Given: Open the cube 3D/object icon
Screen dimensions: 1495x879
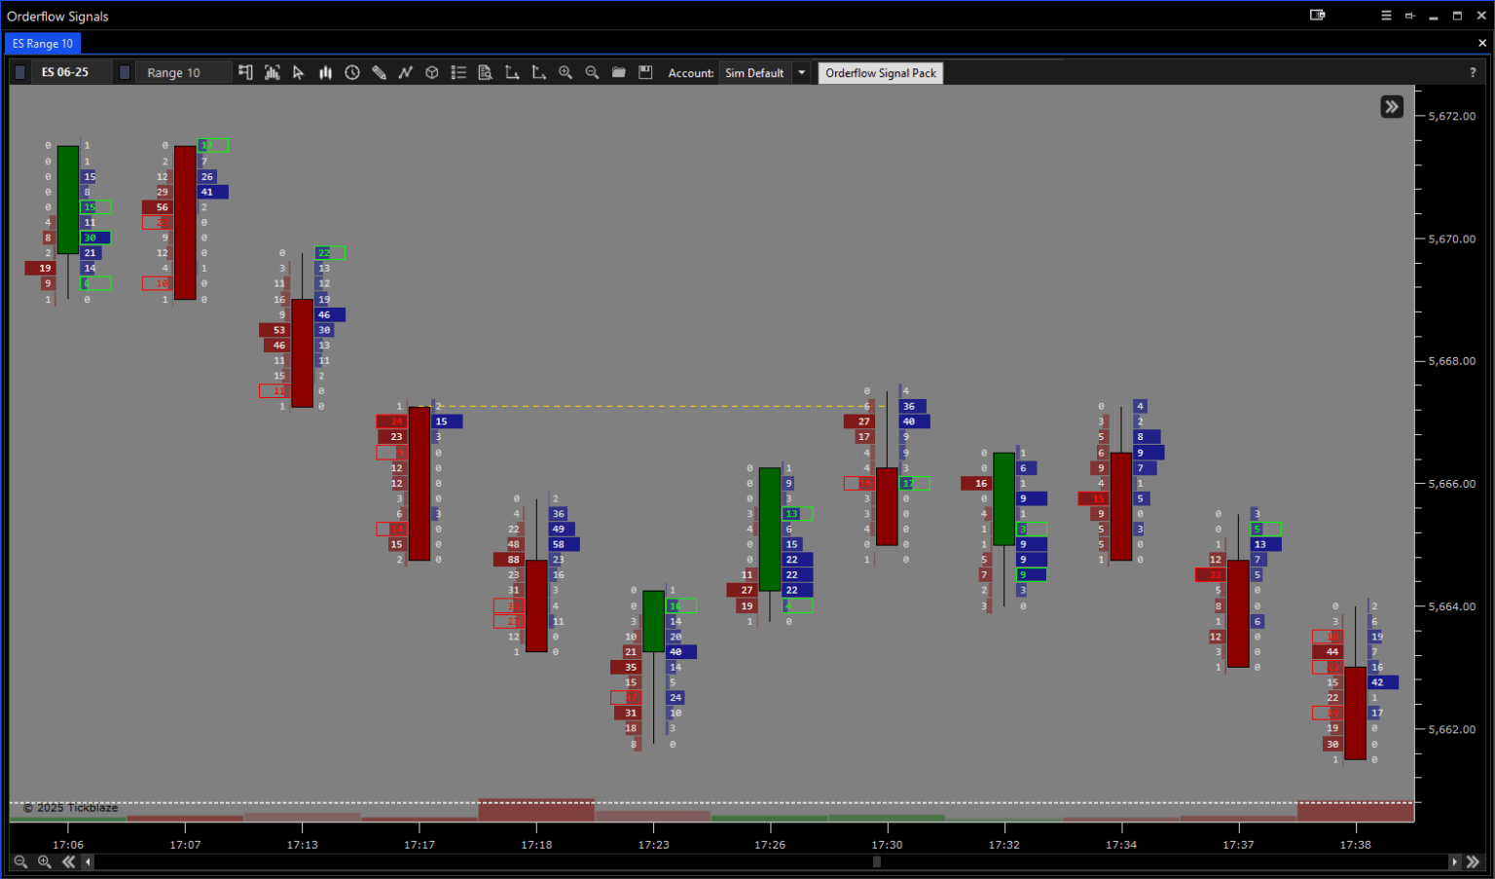Looking at the screenshot, I should tap(431, 72).
